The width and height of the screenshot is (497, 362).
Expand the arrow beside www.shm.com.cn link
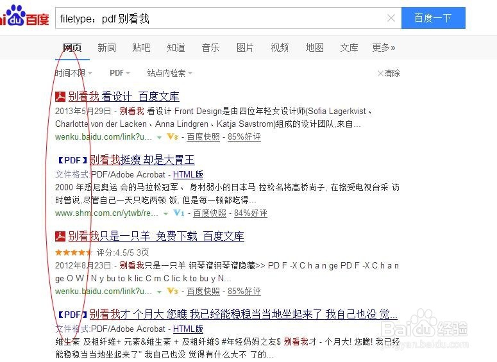(165, 214)
